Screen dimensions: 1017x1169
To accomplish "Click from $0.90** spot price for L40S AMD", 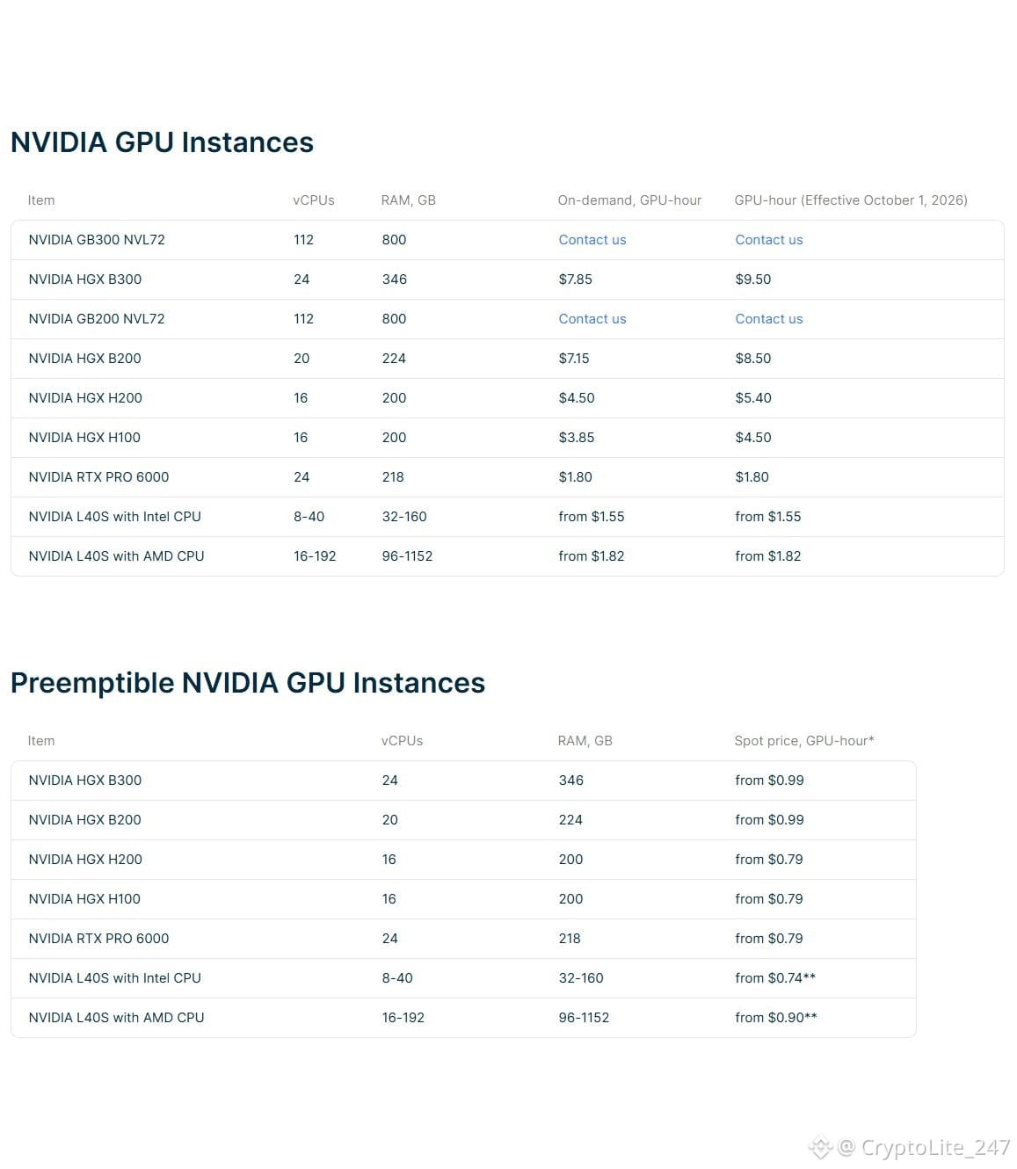I will 776,1018.
